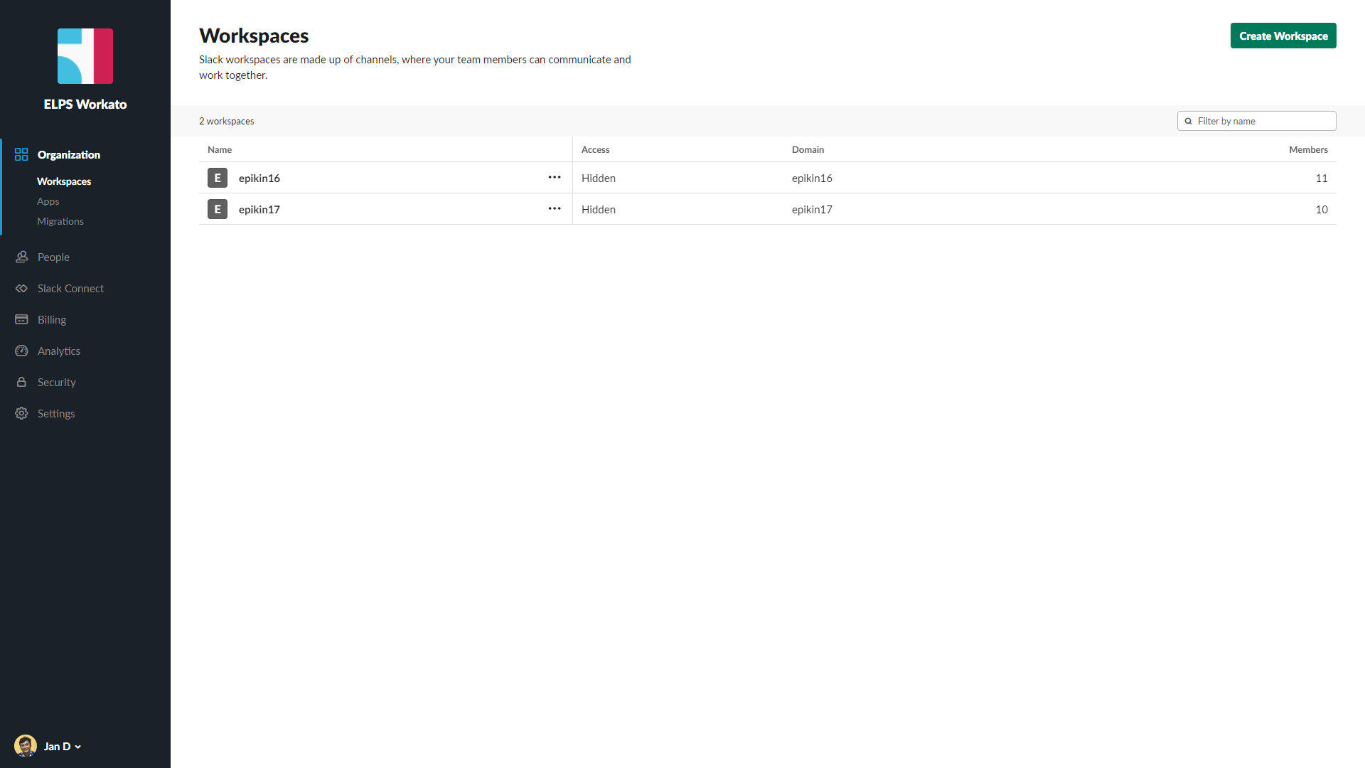Open the epikin17 workspace link
Image resolution: width=1365 pixels, height=768 pixels.
(259, 209)
